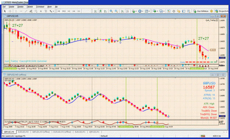Click the upper green 27+27 label
Screen dimensions: 230x139
click(x=18, y=25)
